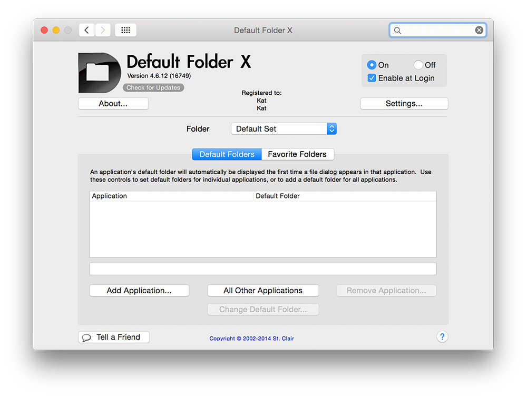Open the Folder set dropdown

click(x=284, y=129)
